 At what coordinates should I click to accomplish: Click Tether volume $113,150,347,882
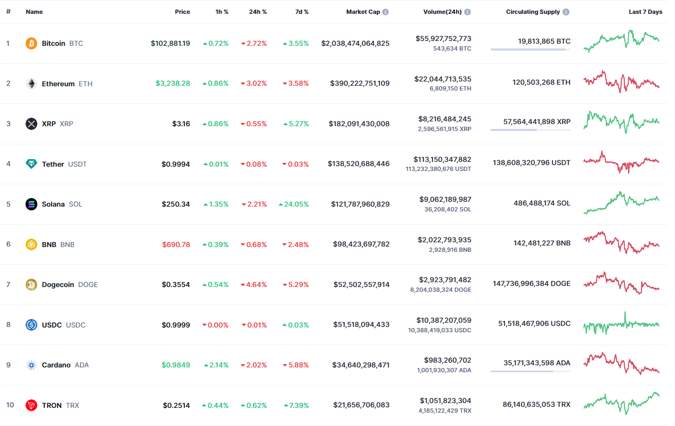click(442, 159)
